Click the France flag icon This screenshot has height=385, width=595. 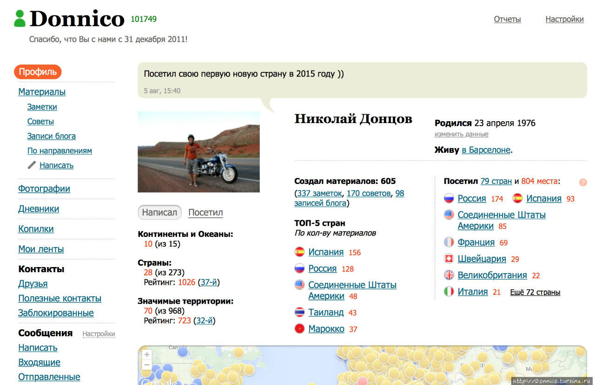(449, 242)
